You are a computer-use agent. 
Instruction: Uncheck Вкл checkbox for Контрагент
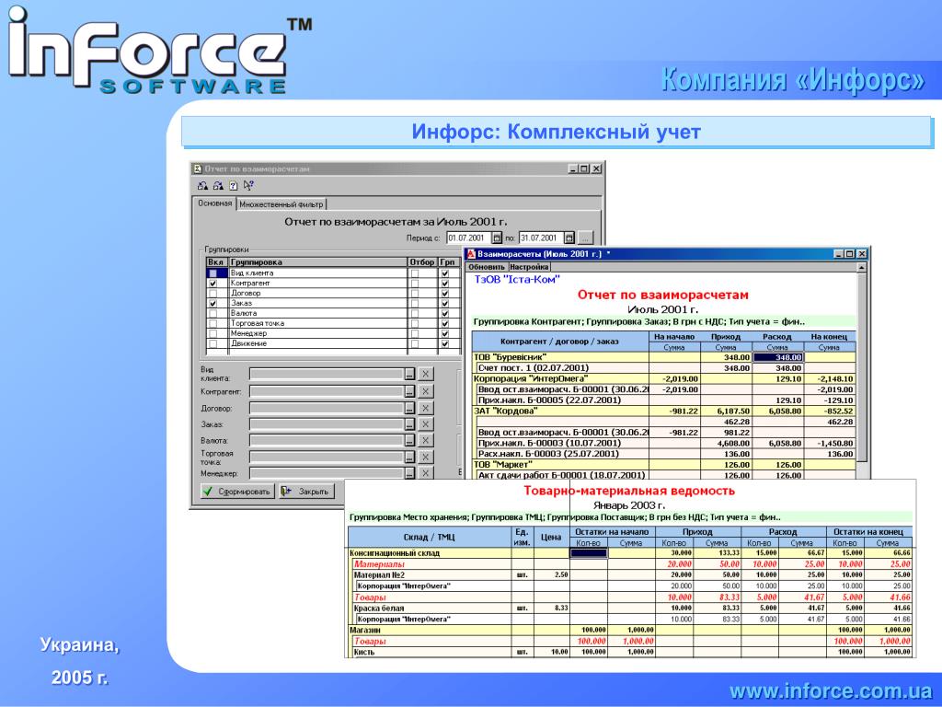(213, 284)
